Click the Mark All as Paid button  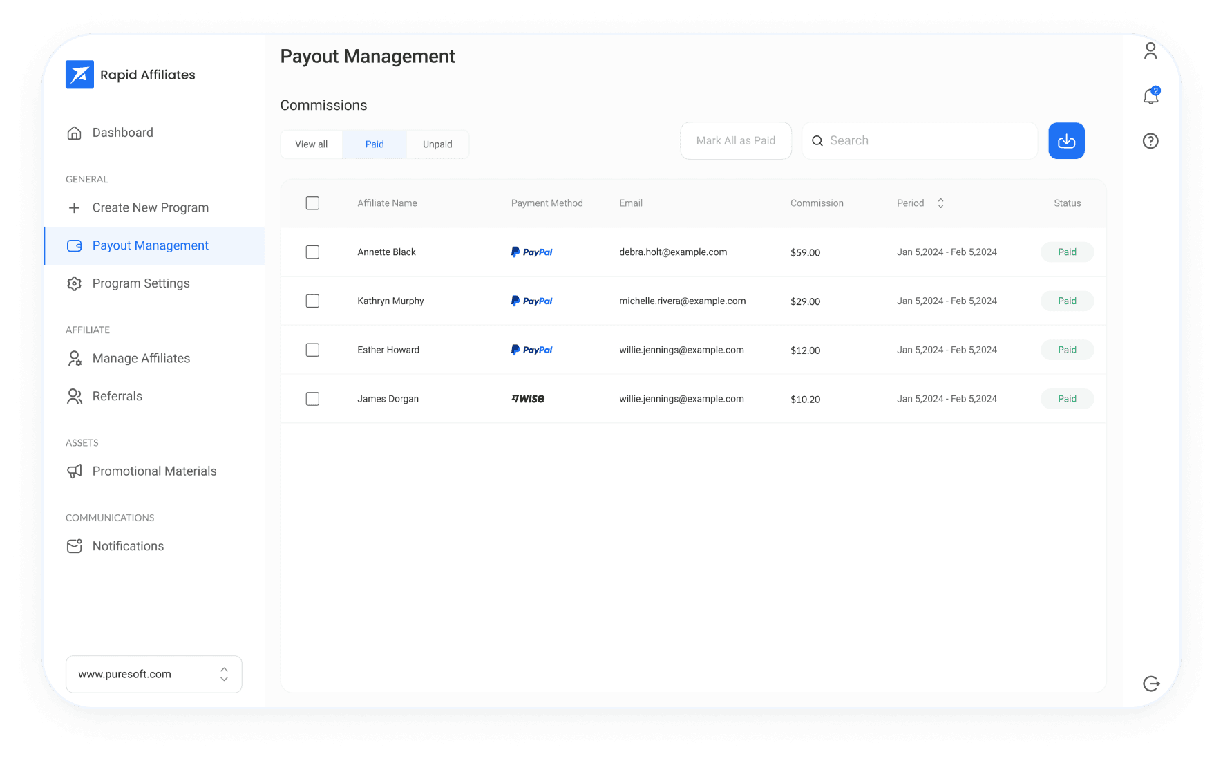point(736,141)
